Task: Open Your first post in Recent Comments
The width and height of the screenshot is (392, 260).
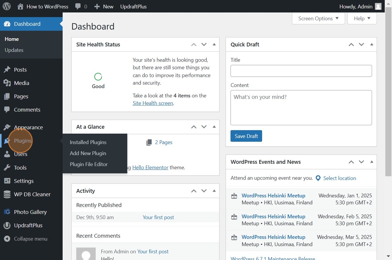Action: [153, 252]
